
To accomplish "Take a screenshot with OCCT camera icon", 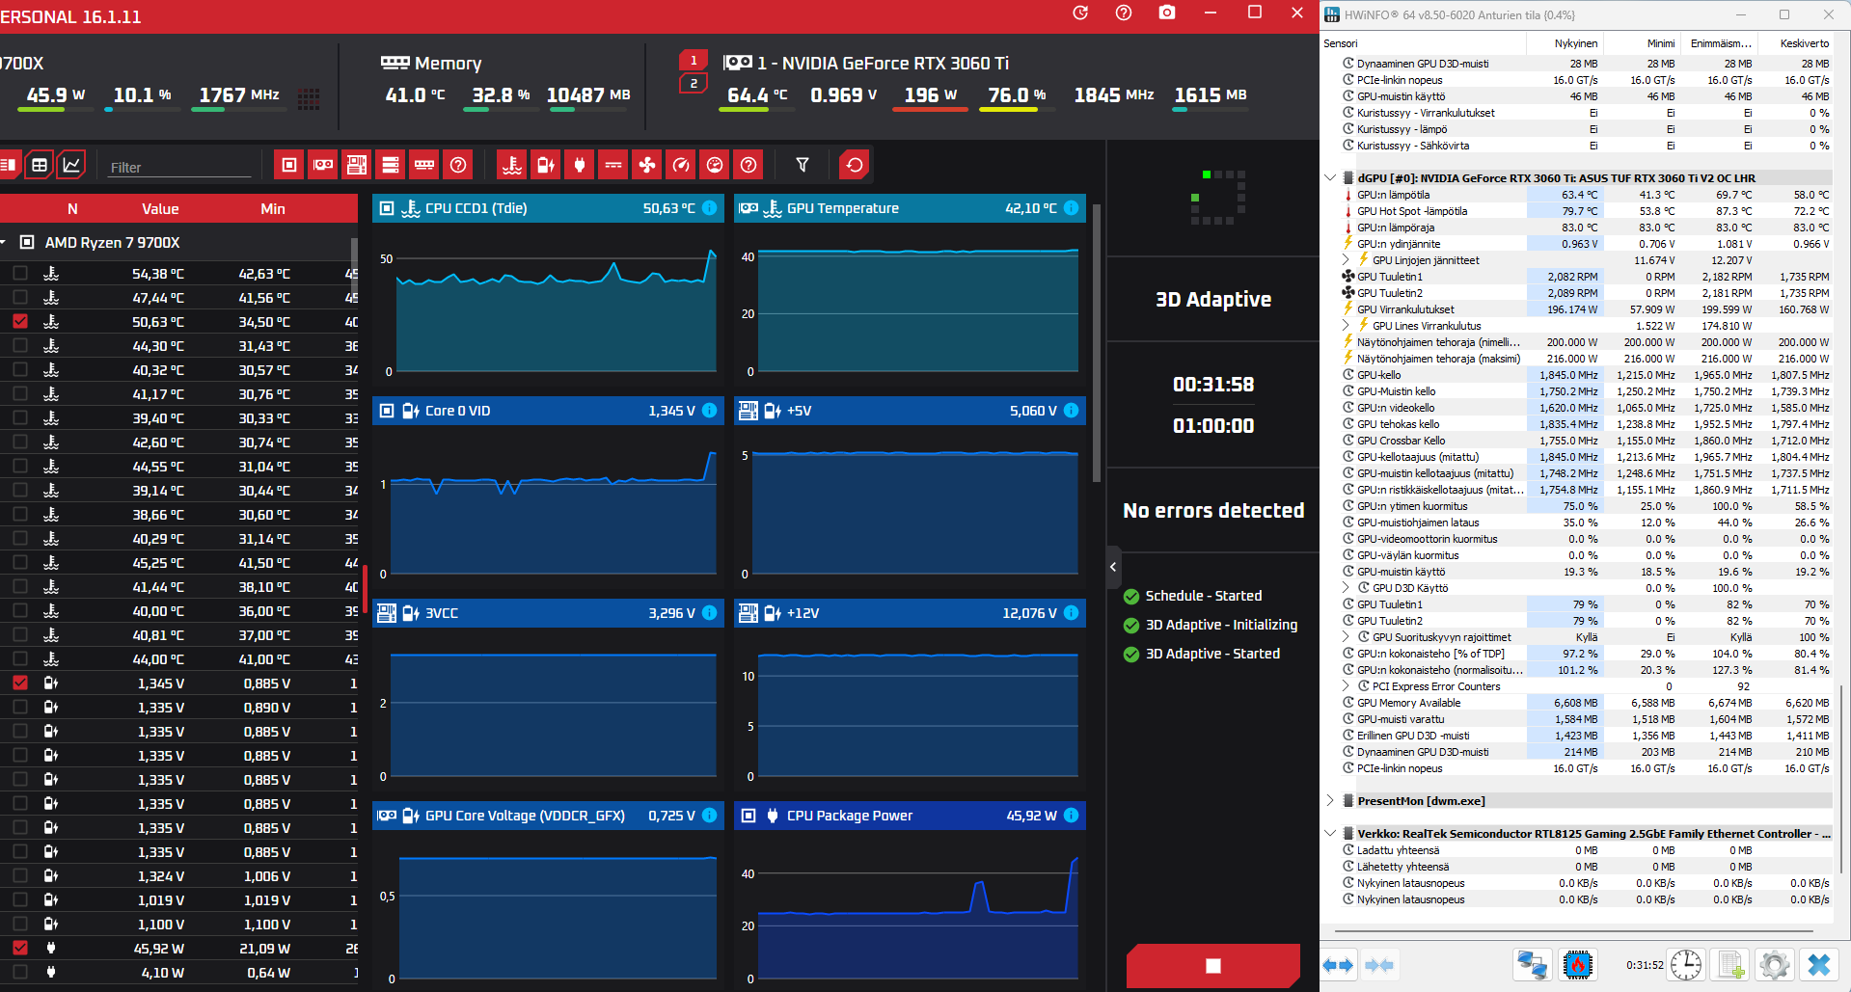I will point(1167,13).
